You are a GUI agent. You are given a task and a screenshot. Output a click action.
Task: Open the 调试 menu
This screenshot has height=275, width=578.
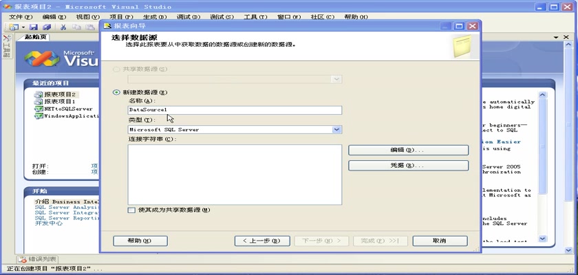point(189,17)
